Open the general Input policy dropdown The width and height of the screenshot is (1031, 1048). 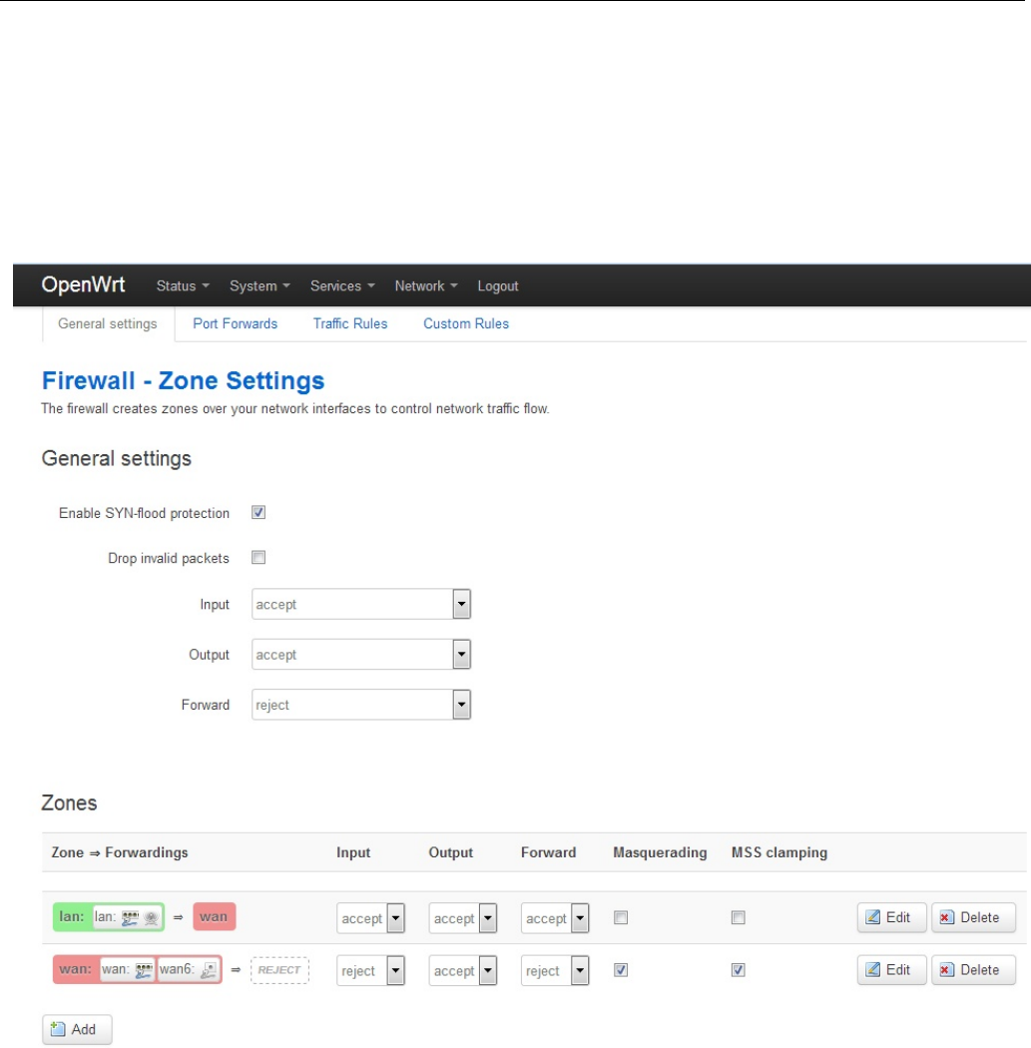coord(361,604)
